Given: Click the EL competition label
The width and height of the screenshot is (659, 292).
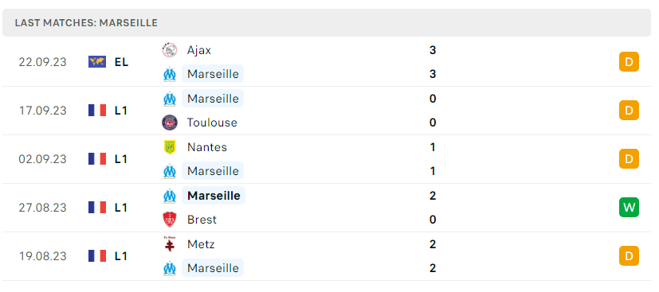Looking at the screenshot, I should click(x=121, y=62).
